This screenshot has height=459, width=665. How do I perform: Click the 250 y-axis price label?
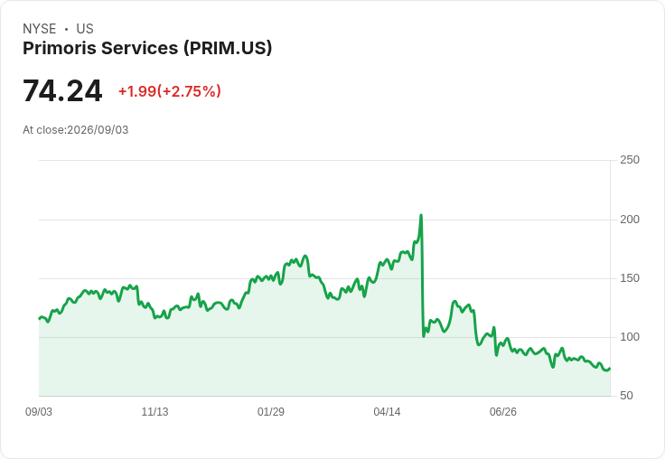630,160
